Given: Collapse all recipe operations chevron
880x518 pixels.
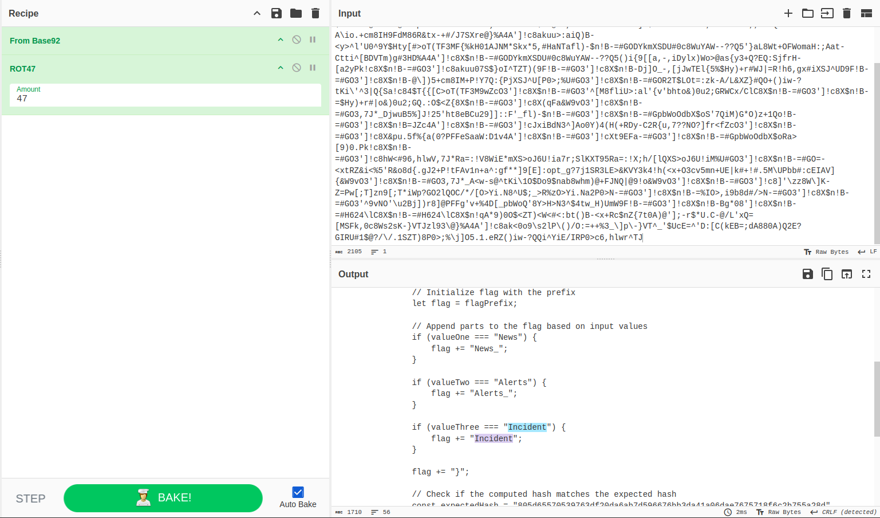Looking at the screenshot, I should [x=257, y=13].
